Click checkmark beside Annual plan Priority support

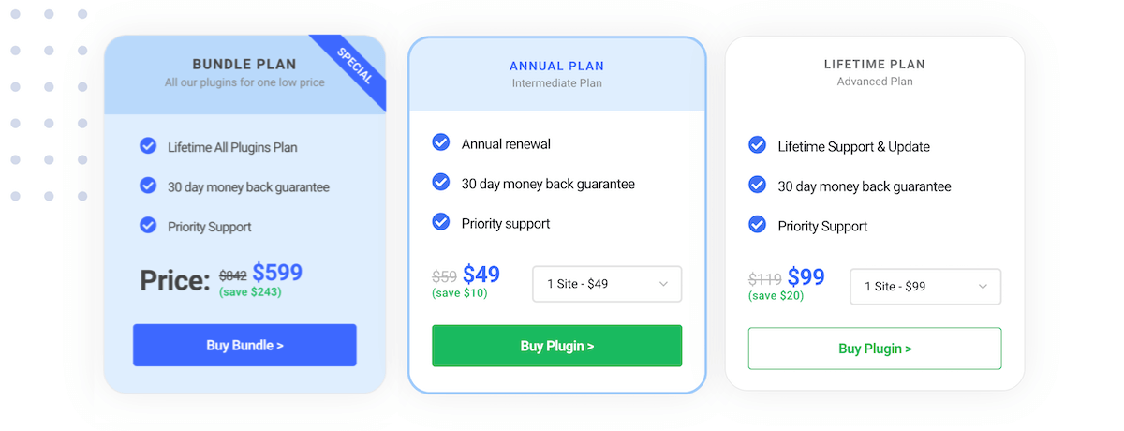[x=441, y=222]
